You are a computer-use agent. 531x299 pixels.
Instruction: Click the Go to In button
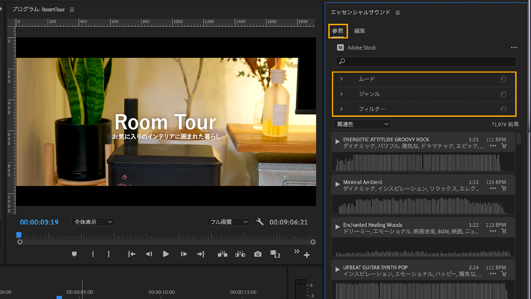coord(131,254)
